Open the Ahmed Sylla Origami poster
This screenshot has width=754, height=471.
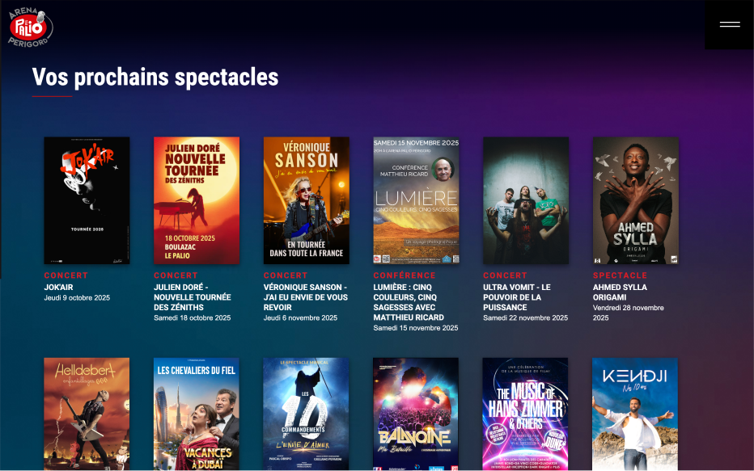(636, 200)
